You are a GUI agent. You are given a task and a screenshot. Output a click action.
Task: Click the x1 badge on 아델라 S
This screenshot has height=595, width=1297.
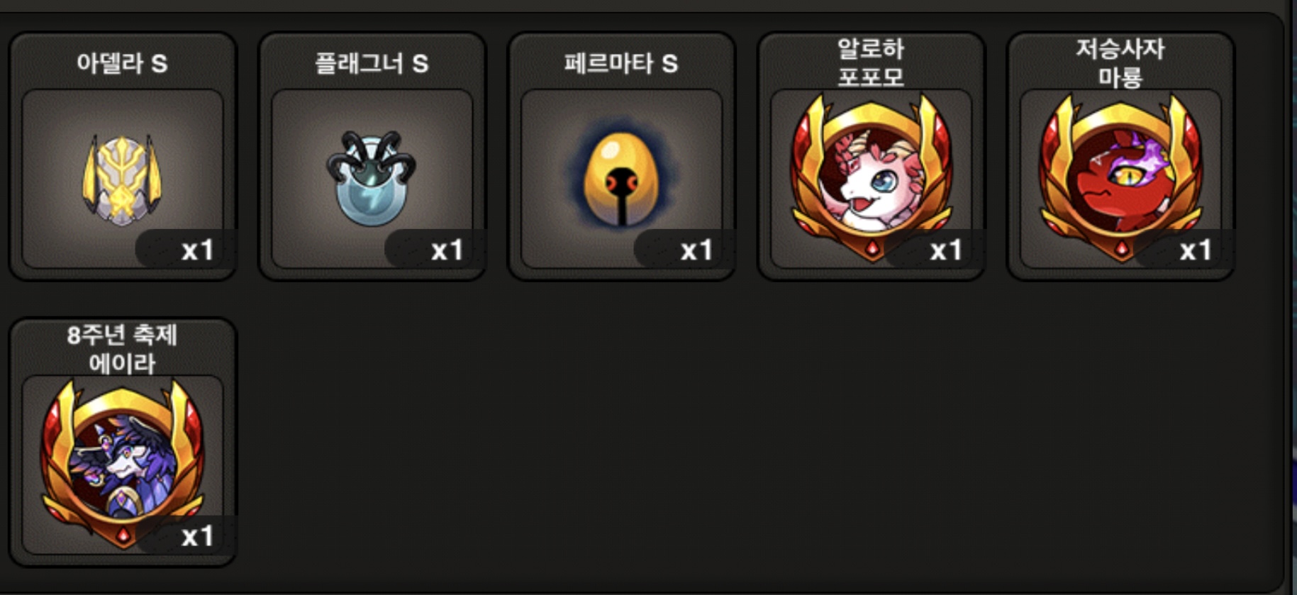click(197, 250)
